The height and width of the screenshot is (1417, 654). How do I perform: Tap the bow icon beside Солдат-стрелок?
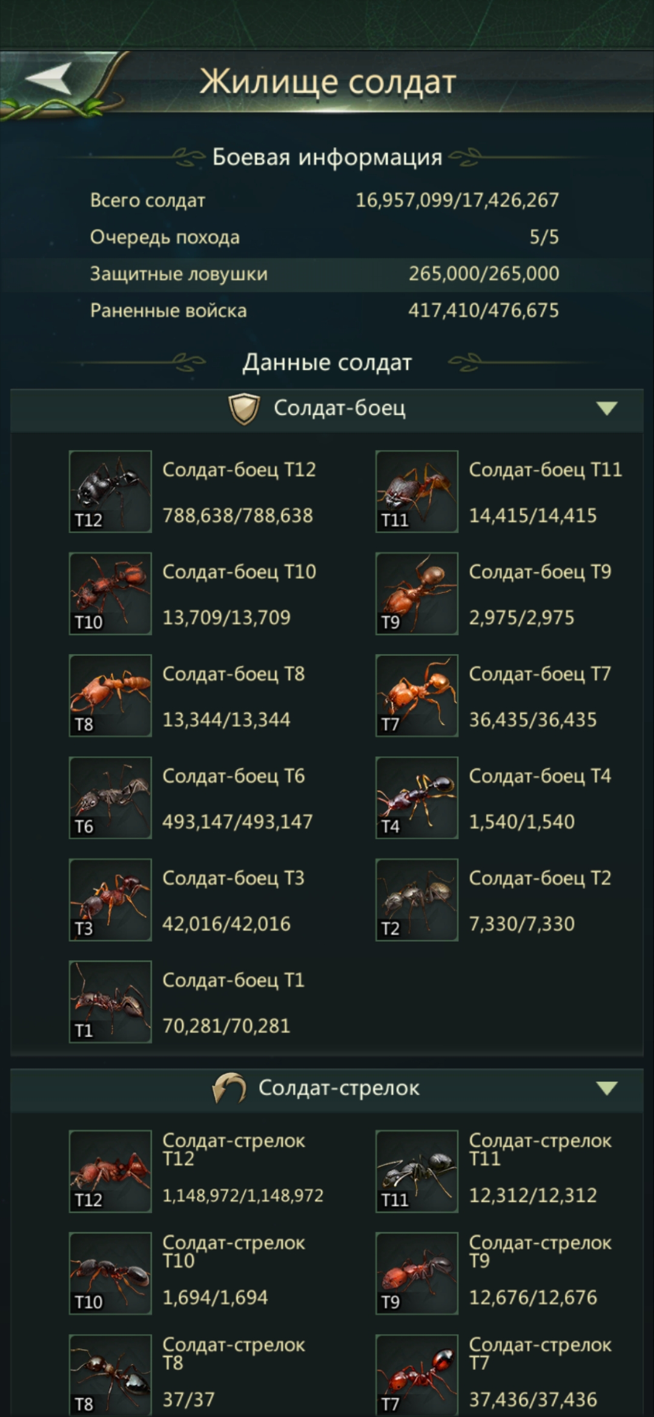pyautogui.click(x=230, y=1088)
